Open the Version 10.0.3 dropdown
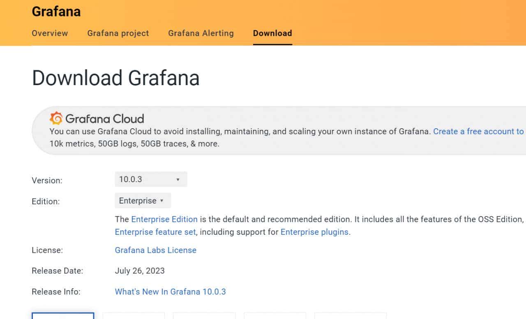 pyautogui.click(x=151, y=179)
